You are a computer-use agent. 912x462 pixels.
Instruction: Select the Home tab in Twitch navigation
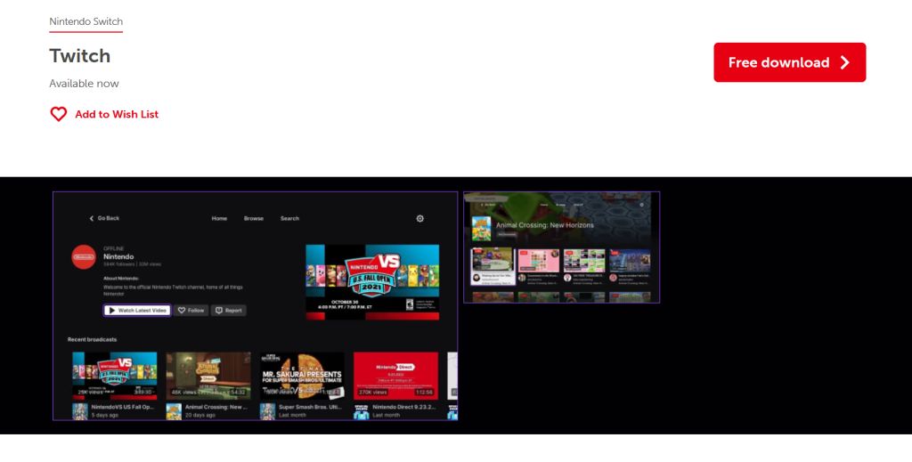pyautogui.click(x=219, y=218)
